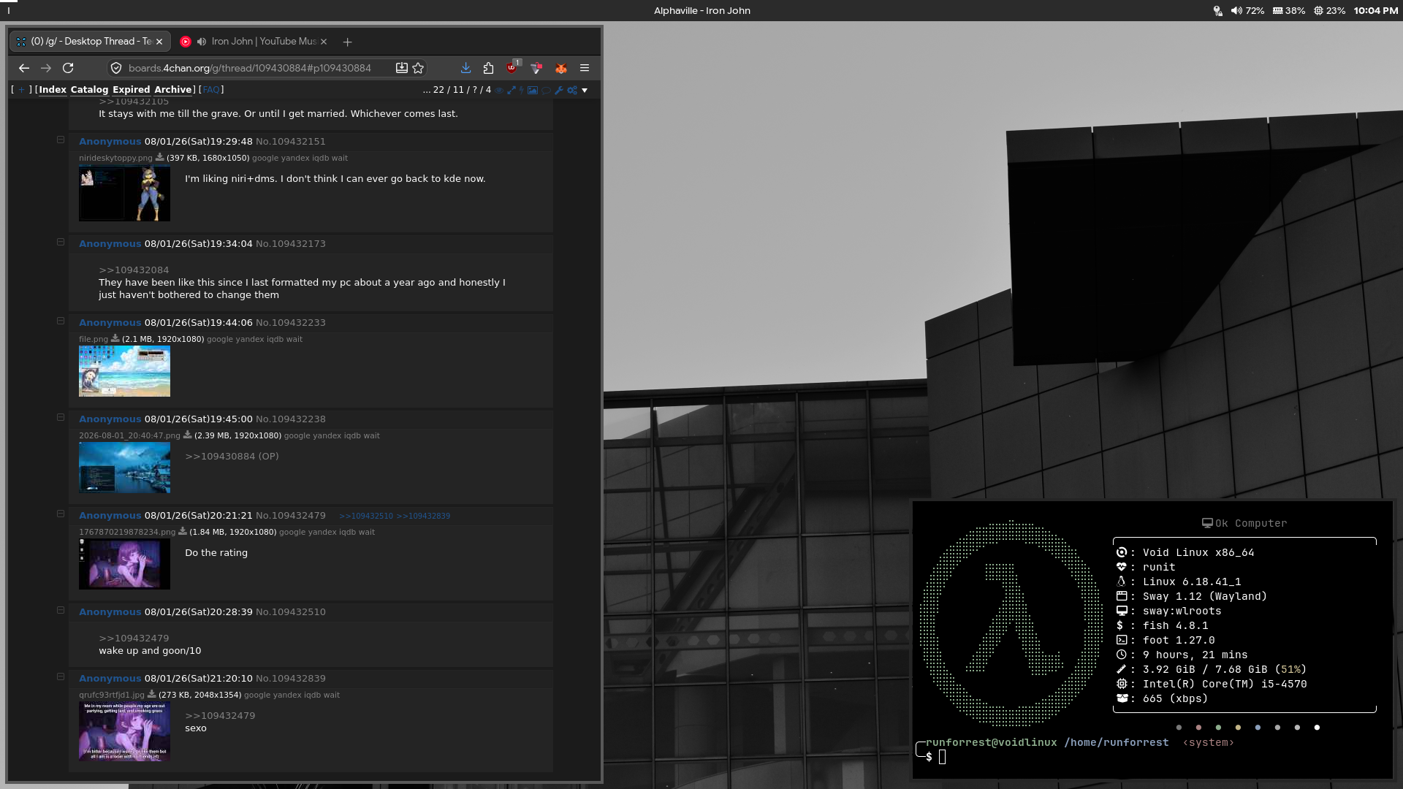
Task: Open the gears menu icon in header
Action: (x=572, y=91)
